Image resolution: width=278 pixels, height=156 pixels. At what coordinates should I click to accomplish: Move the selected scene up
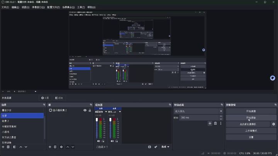(21, 147)
